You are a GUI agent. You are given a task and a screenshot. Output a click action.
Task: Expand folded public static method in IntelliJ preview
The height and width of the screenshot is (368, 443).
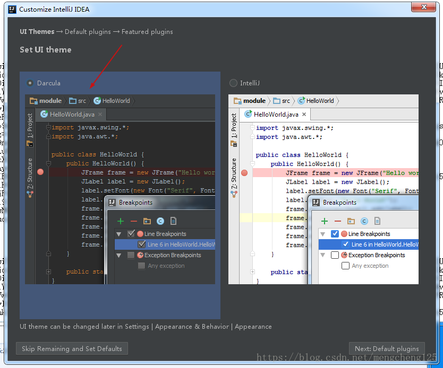pos(253,272)
